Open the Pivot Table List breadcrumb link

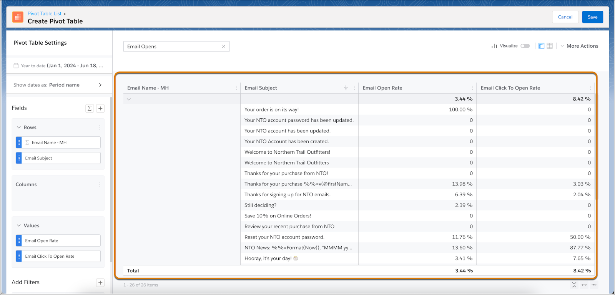[45, 13]
